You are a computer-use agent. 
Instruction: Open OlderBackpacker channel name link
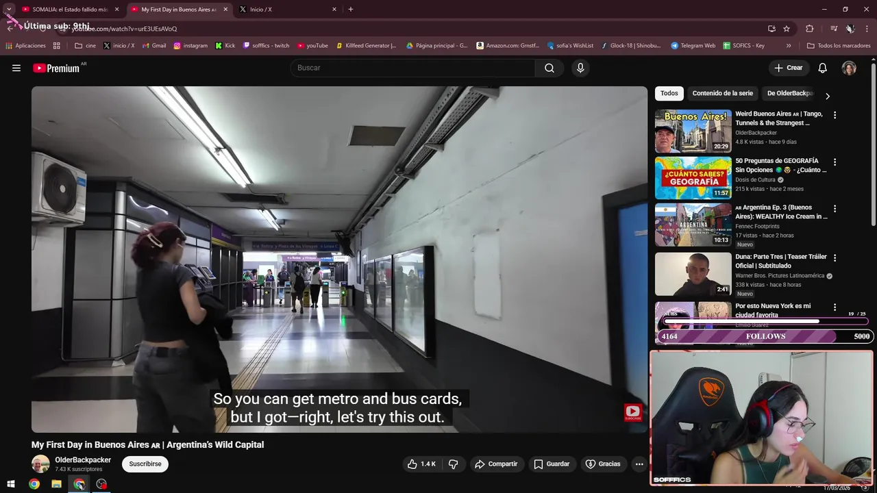click(x=83, y=460)
